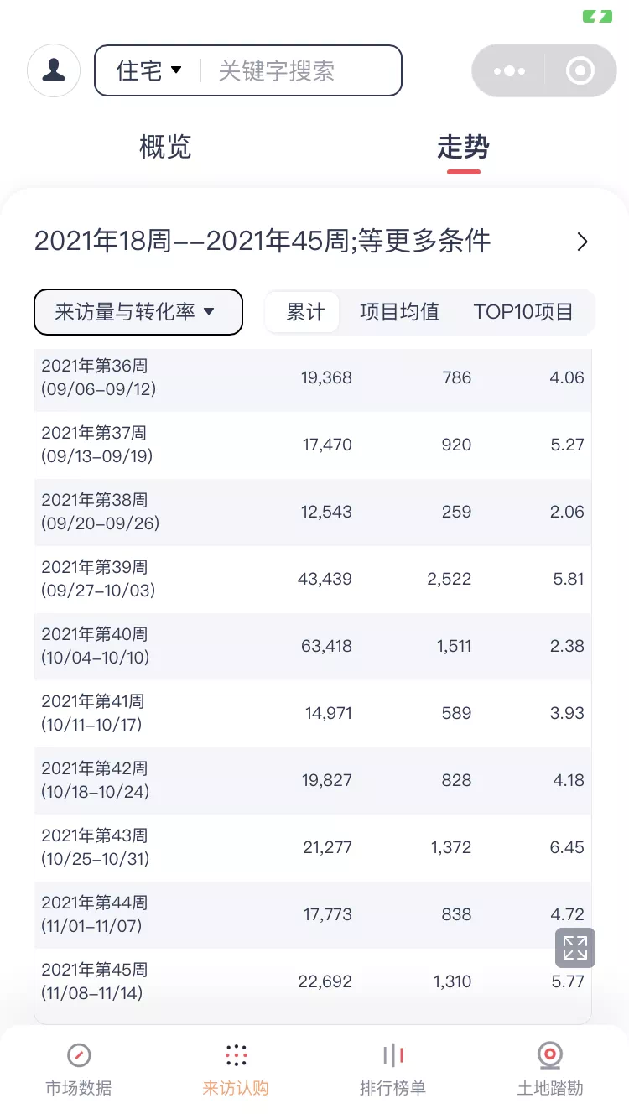Select the 2021年第39周 table row
Screen dimensions: 629x1119
tap(312, 579)
